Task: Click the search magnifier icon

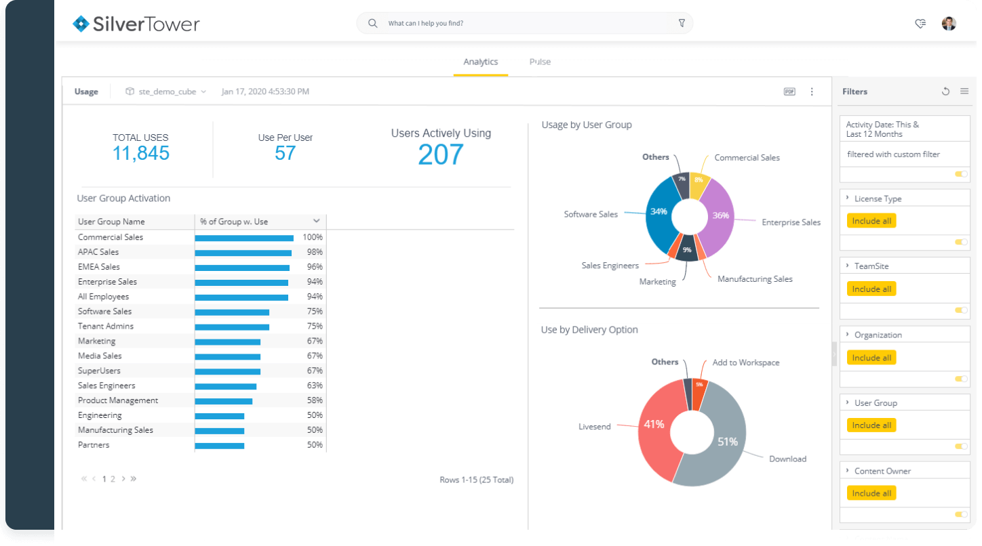Action: tap(372, 23)
